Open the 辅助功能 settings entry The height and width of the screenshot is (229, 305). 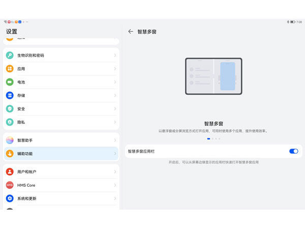(61, 153)
